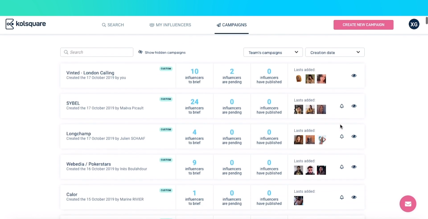The height and width of the screenshot is (219, 428).
Task: Click 2 influencers are pending in Vinted row
Action: tap(232, 76)
